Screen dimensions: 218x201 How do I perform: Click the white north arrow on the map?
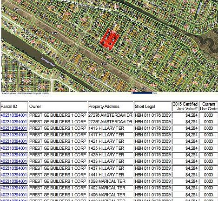(10, 80)
